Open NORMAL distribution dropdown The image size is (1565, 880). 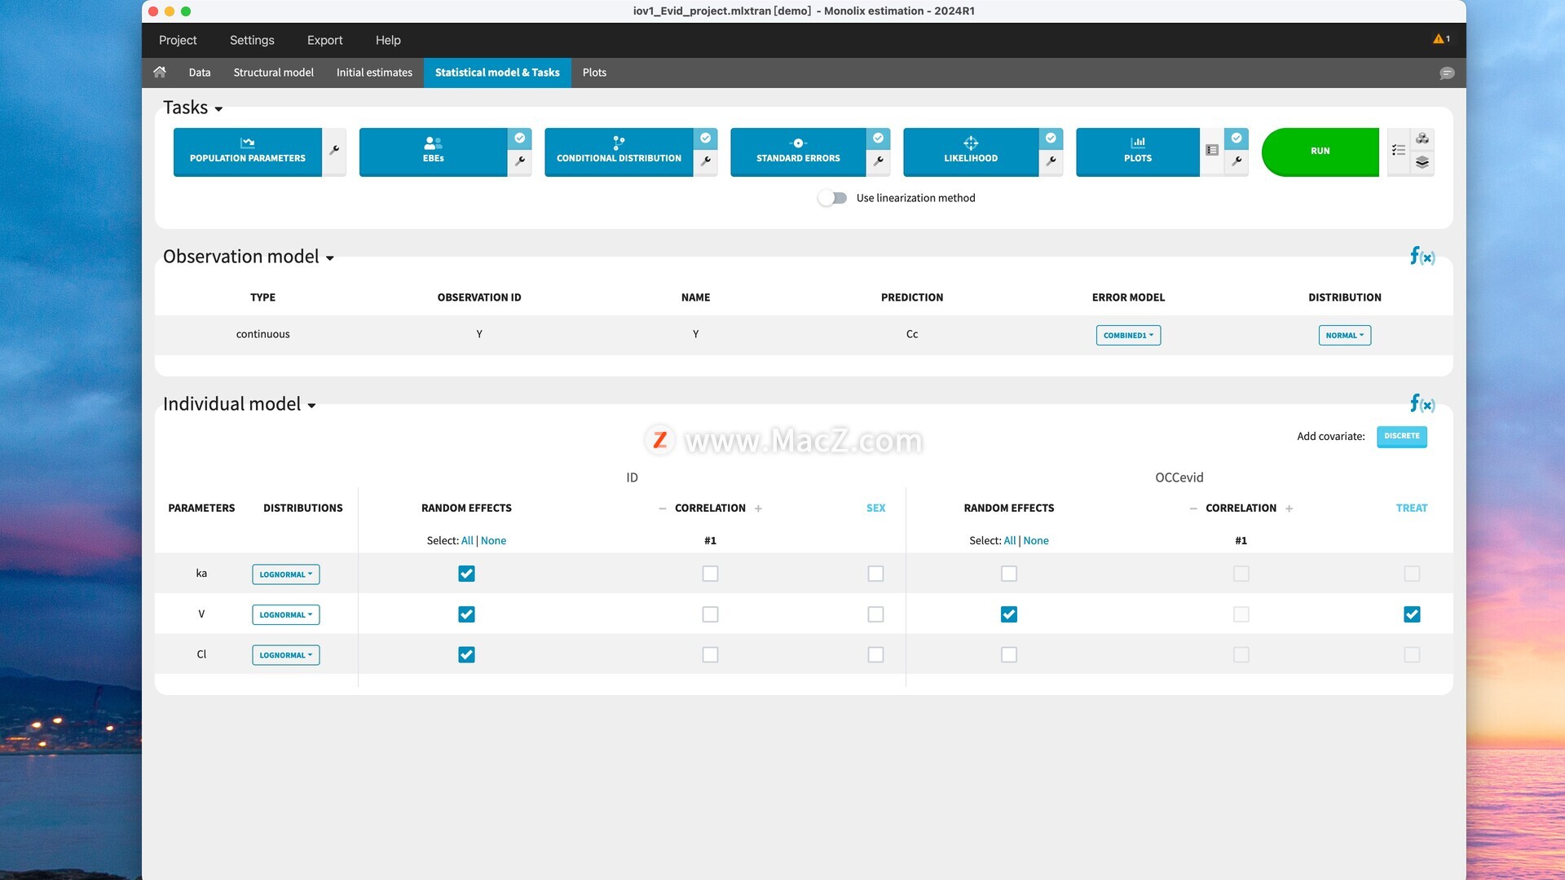pyautogui.click(x=1344, y=335)
